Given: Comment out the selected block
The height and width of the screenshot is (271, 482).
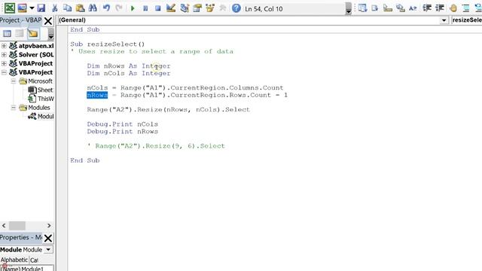Looking at the screenshot, I should click(465, 8).
